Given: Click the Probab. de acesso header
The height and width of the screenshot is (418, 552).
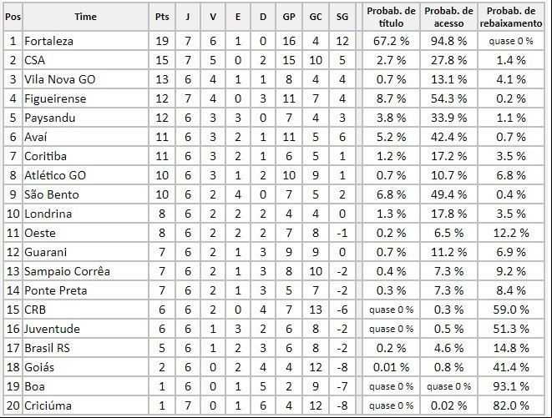Looking at the screenshot, I should click(448, 17).
